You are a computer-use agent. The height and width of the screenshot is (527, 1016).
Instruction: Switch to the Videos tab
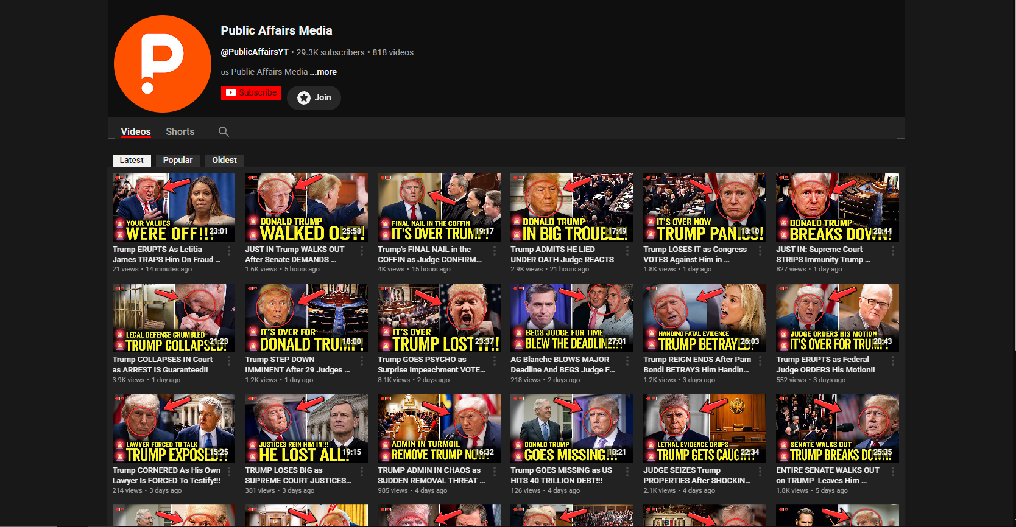click(136, 131)
